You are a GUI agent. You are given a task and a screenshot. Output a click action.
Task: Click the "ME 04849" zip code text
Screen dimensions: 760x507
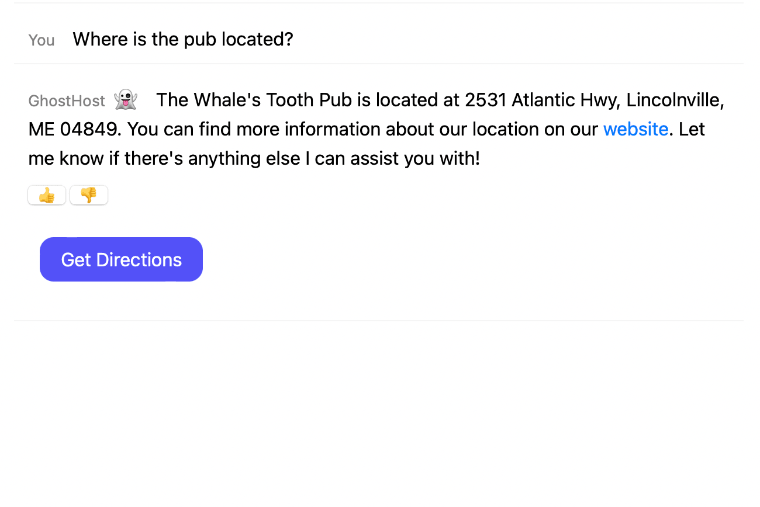click(x=72, y=129)
